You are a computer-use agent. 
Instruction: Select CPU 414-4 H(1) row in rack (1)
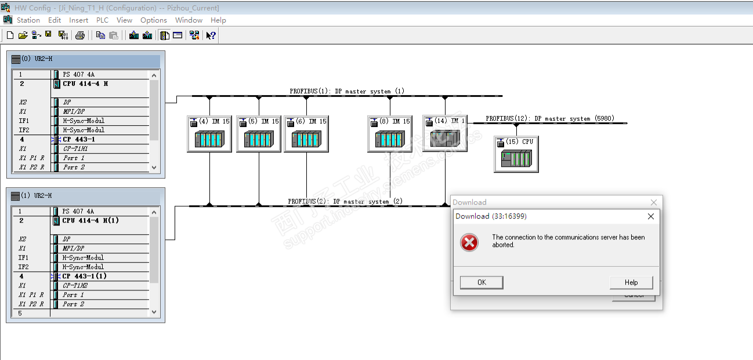[81, 220]
